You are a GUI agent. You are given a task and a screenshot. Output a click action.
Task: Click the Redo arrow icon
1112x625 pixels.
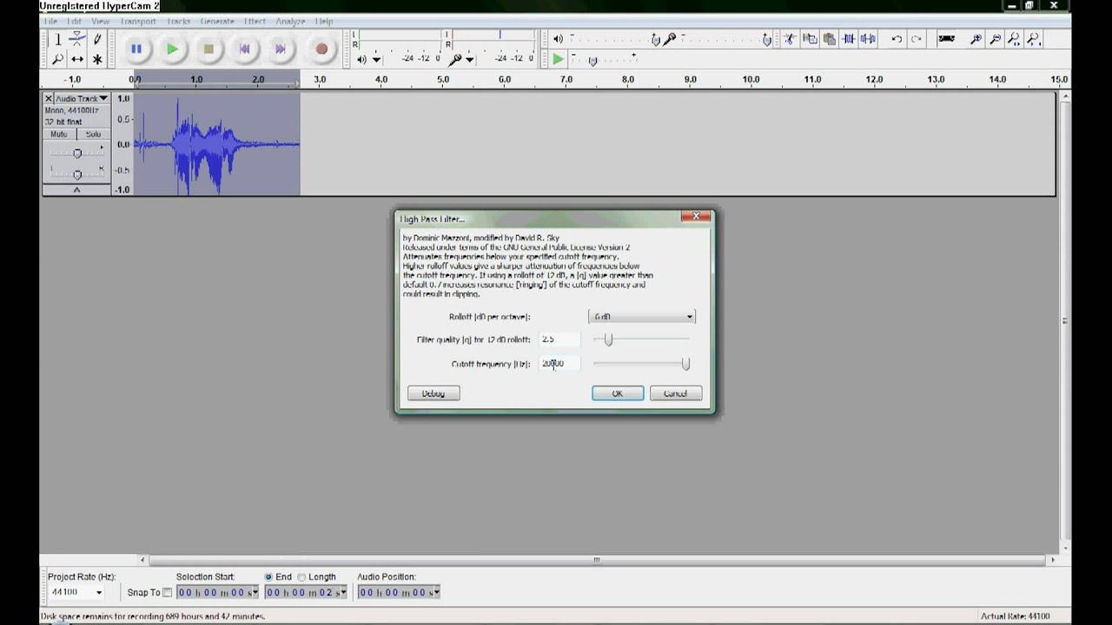click(916, 39)
